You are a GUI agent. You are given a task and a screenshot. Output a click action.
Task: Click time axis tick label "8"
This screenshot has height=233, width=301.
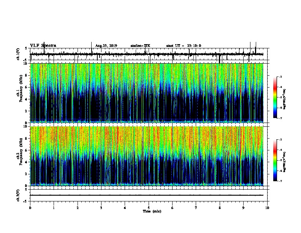pos(220,208)
